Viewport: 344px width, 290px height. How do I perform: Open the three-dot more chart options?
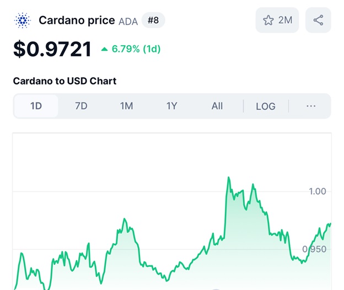tap(311, 106)
